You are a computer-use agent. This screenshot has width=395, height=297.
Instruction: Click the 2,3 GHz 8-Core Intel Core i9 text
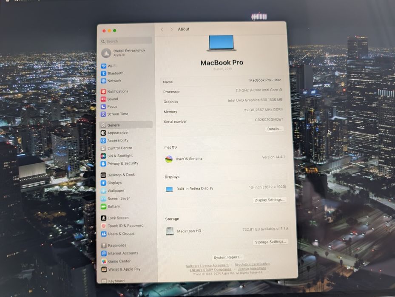(x=259, y=90)
